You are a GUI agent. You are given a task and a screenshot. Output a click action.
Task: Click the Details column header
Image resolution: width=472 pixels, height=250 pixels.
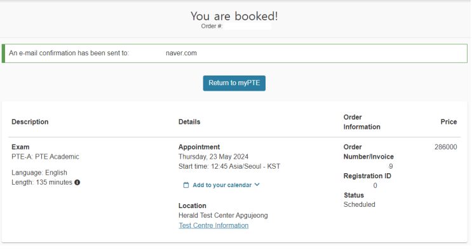pyautogui.click(x=189, y=122)
